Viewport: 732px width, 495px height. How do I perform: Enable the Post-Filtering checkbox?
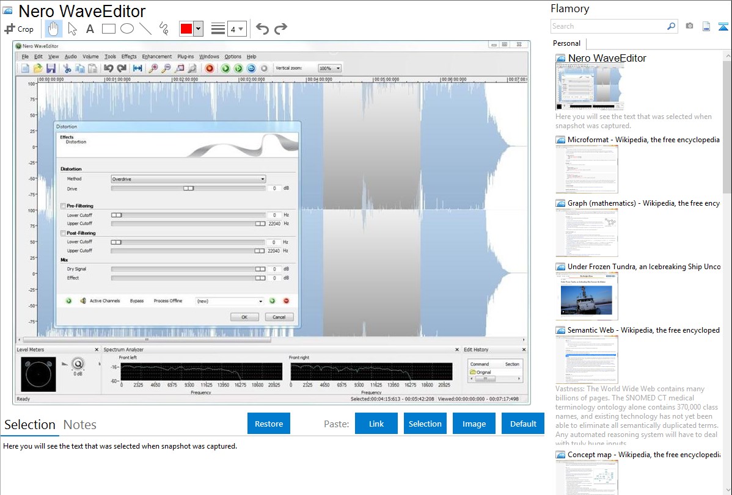coord(63,233)
